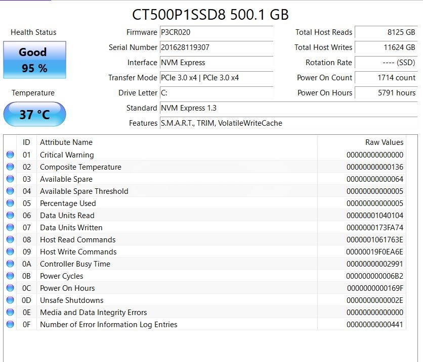Click the Good 95 % health status button
This screenshot has height=362, width=423.
pyautogui.click(x=34, y=60)
